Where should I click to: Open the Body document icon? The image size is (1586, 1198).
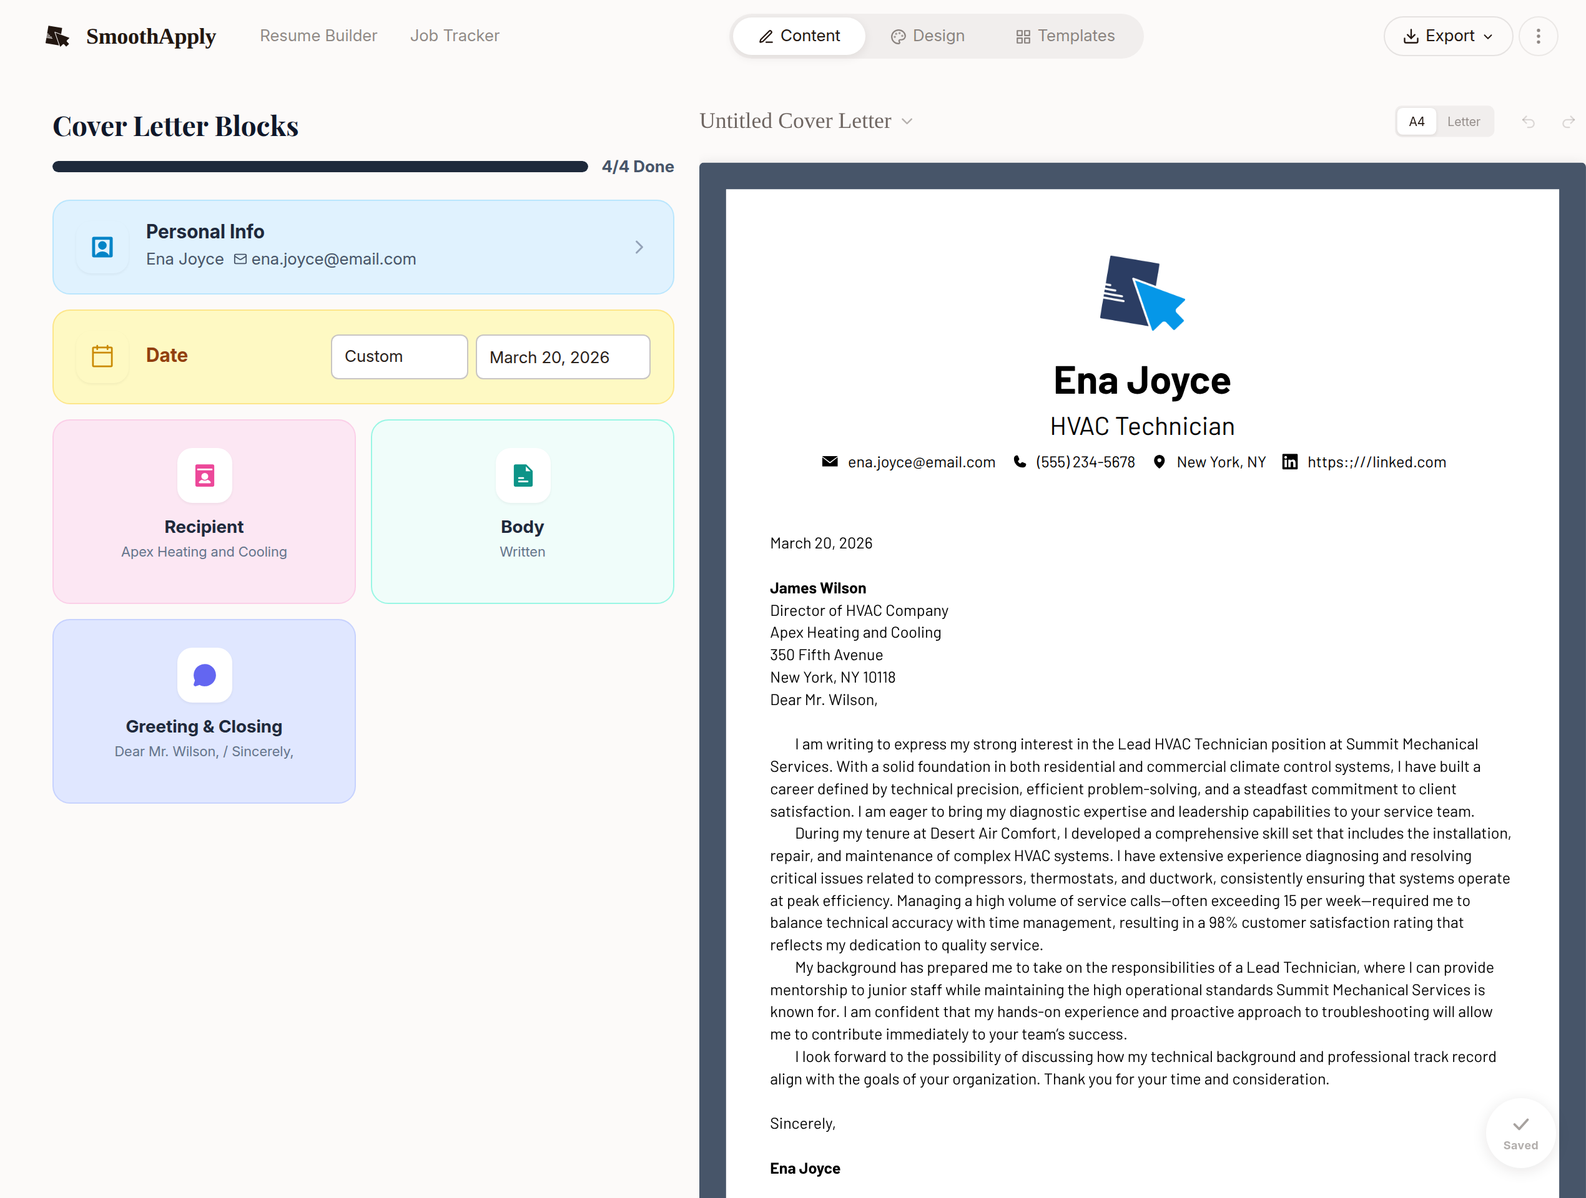pos(523,475)
